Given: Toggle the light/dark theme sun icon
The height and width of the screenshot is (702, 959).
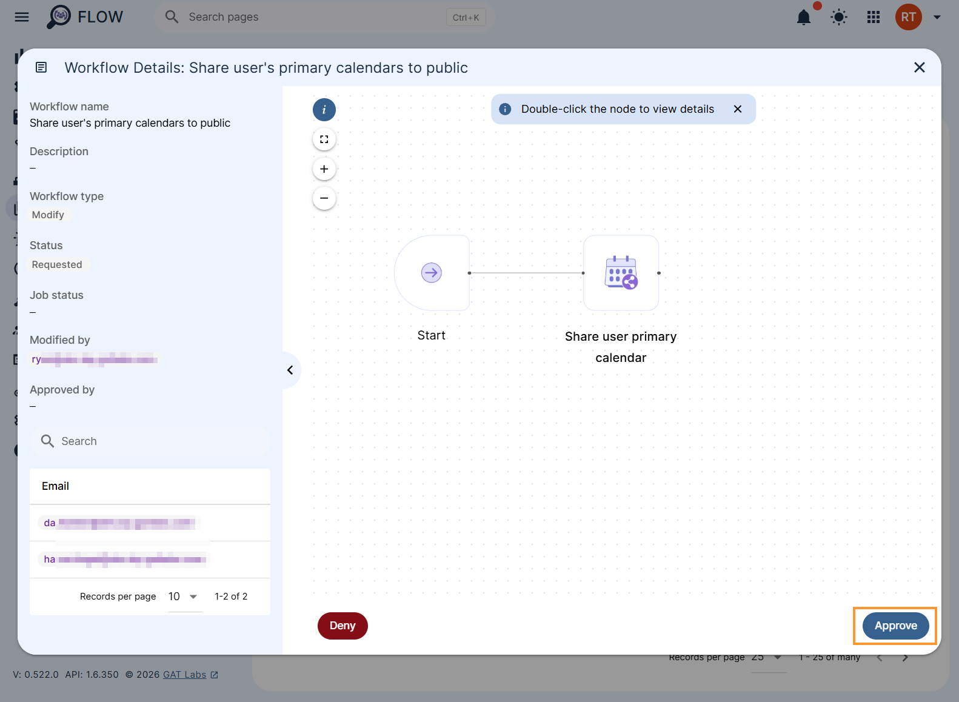Looking at the screenshot, I should coord(839,17).
